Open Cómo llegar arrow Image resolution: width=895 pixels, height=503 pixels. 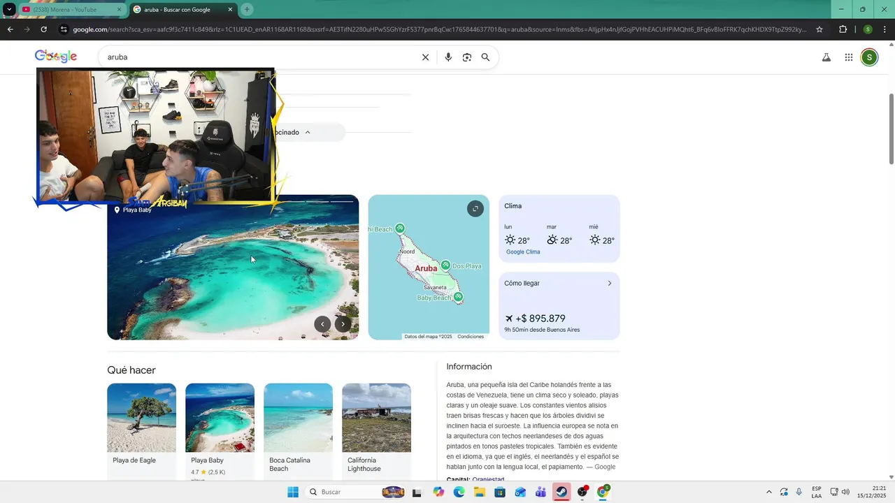(x=609, y=284)
